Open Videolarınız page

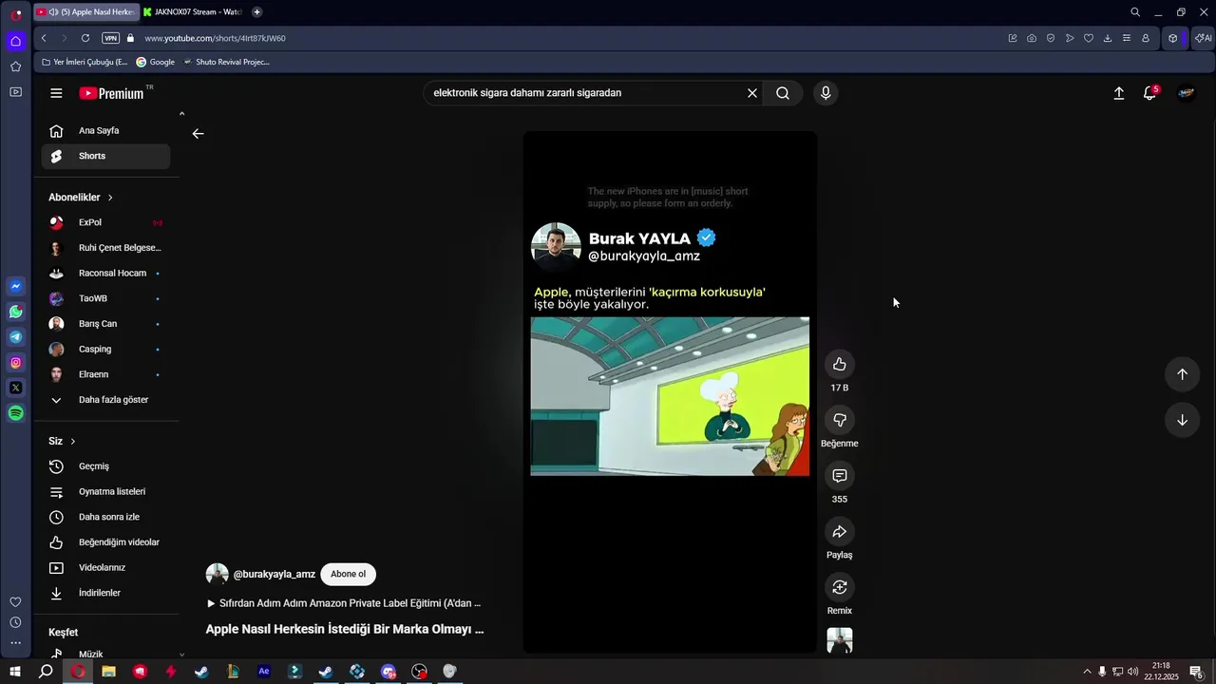pyautogui.click(x=105, y=568)
